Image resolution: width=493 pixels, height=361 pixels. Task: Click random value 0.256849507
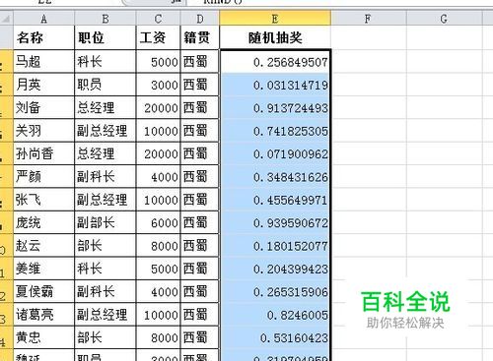click(x=275, y=62)
